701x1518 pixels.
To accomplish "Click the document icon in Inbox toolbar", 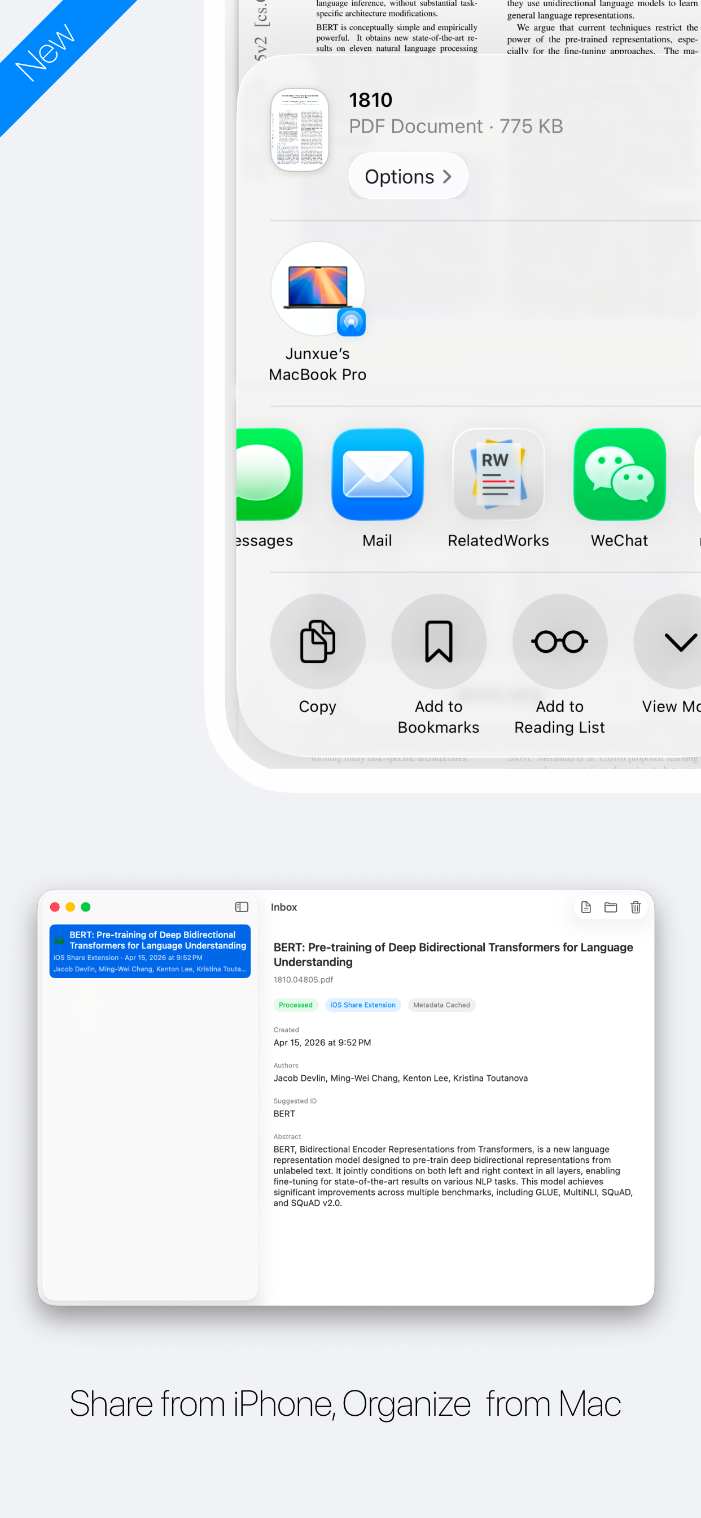I will [586, 907].
